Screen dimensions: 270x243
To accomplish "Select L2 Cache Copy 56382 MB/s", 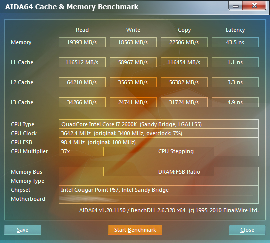I will click(184, 82).
